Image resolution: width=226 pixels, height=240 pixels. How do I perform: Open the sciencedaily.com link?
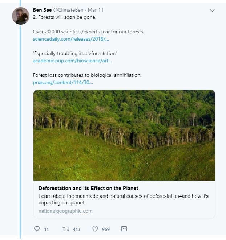click(x=70, y=39)
